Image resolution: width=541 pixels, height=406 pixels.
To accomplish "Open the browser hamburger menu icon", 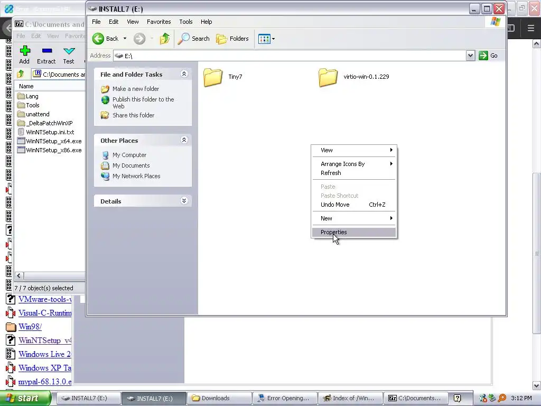I will point(531,28).
